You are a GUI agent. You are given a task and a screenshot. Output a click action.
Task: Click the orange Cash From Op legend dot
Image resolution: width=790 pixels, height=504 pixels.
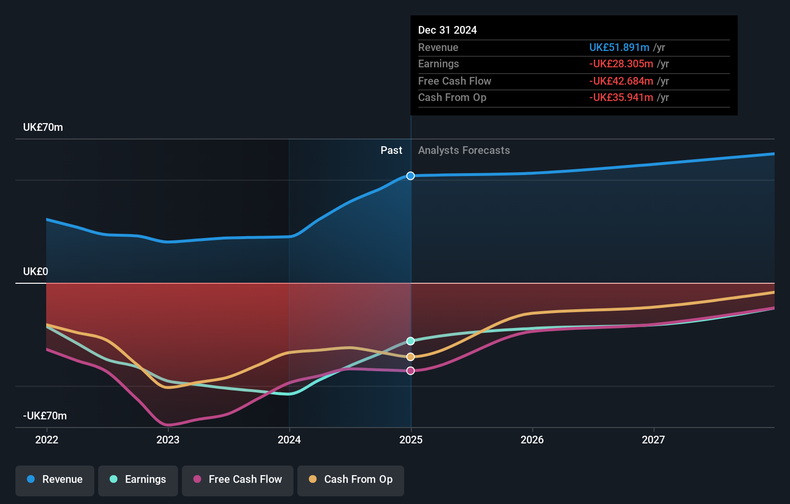tap(313, 479)
